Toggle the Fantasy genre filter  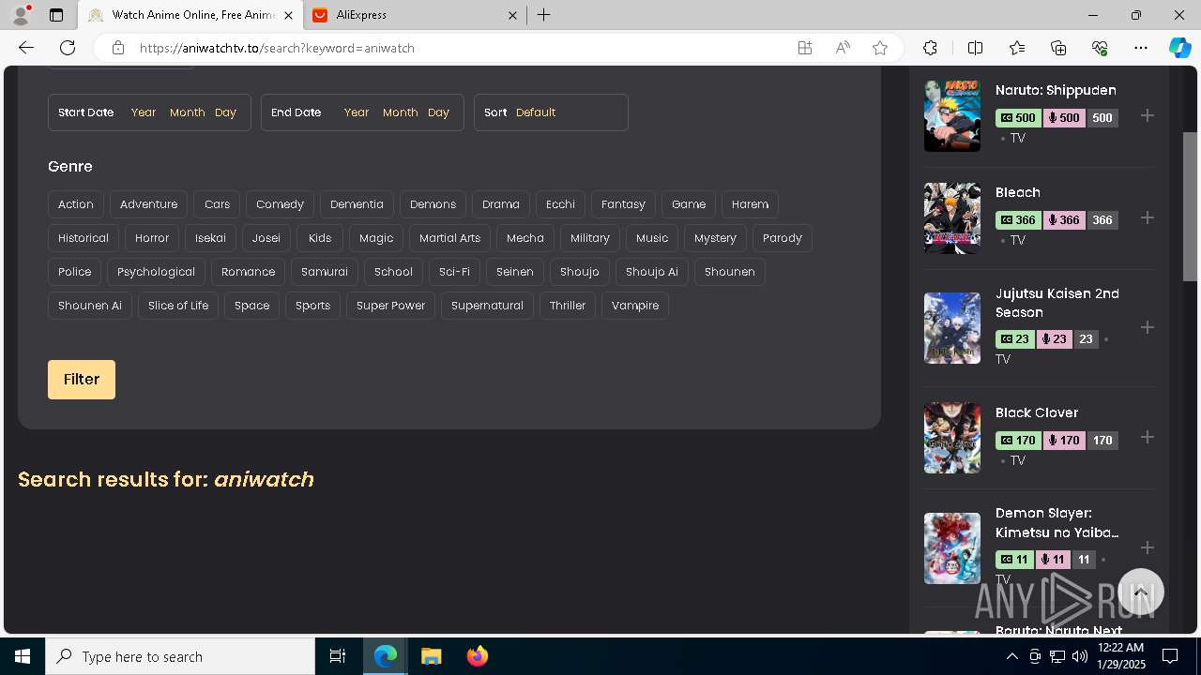click(x=623, y=204)
